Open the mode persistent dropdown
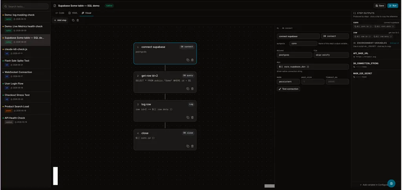 288,81
